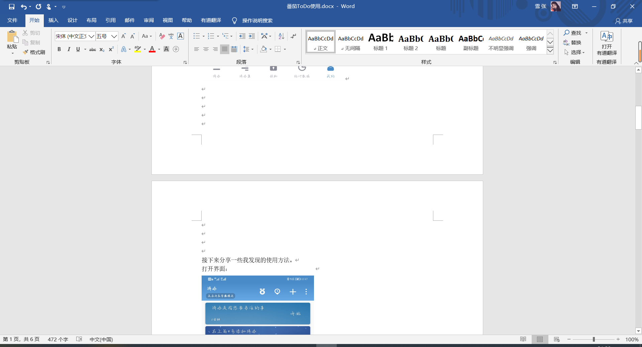Toggle superscript formatting
Screen dimensions: 642x347
pyautogui.click(x=111, y=49)
